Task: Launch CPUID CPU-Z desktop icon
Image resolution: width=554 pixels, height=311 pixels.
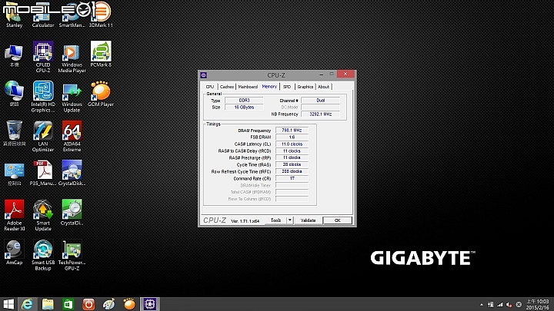Action: [x=43, y=57]
